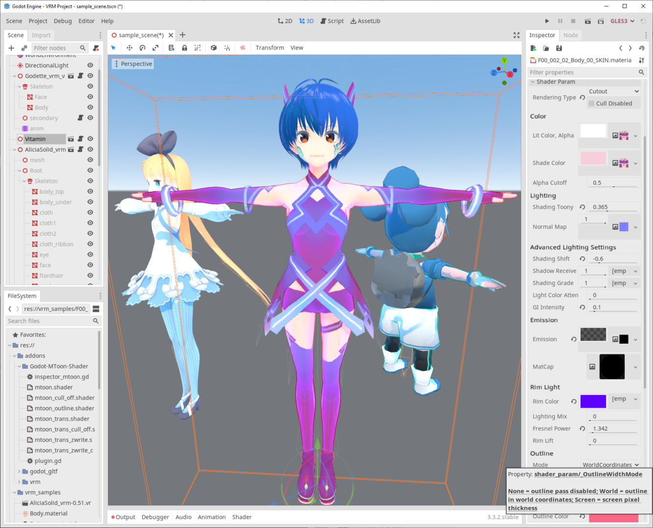Toggle visibility of Vitamin node
Viewport: 653px width, 528px height.
click(x=90, y=139)
